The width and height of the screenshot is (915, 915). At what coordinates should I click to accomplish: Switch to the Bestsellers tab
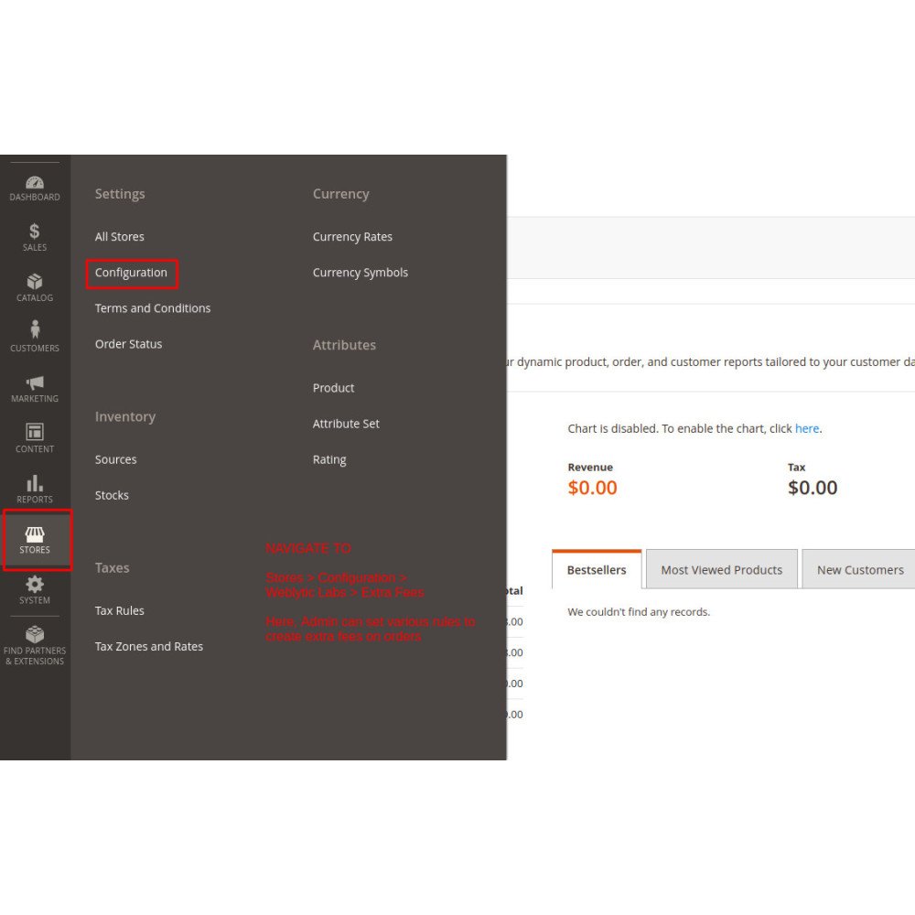597,569
